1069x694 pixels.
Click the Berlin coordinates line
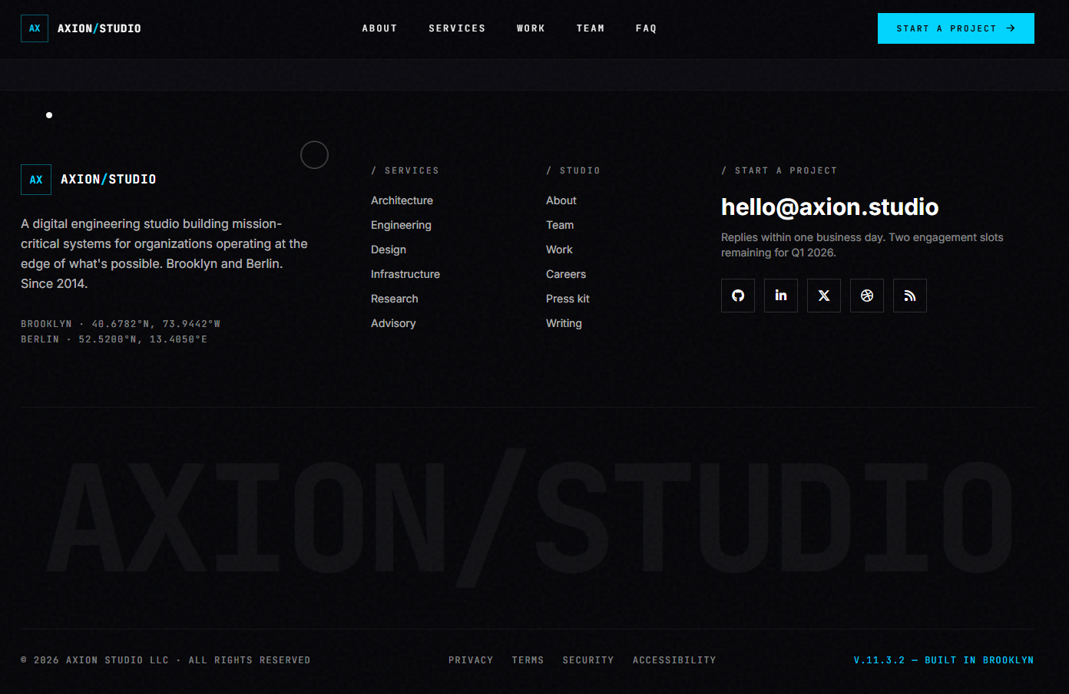tap(114, 339)
